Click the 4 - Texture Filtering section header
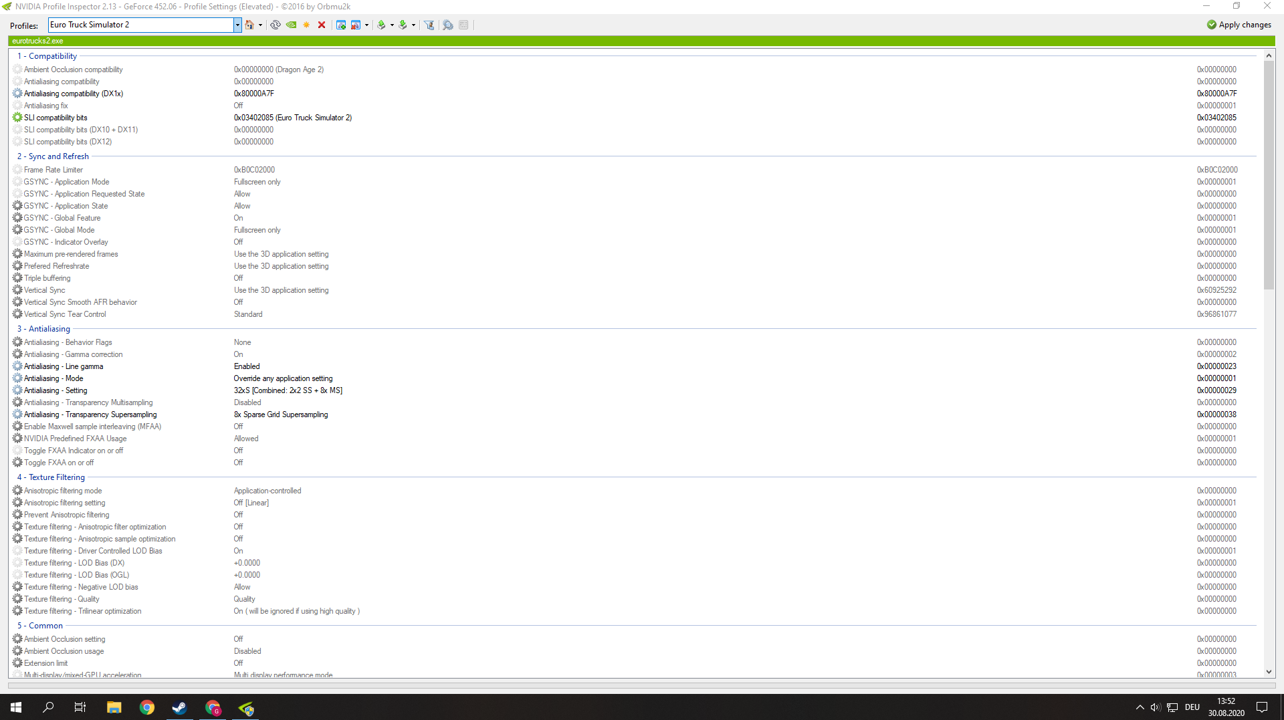1284x720 pixels. click(x=51, y=477)
